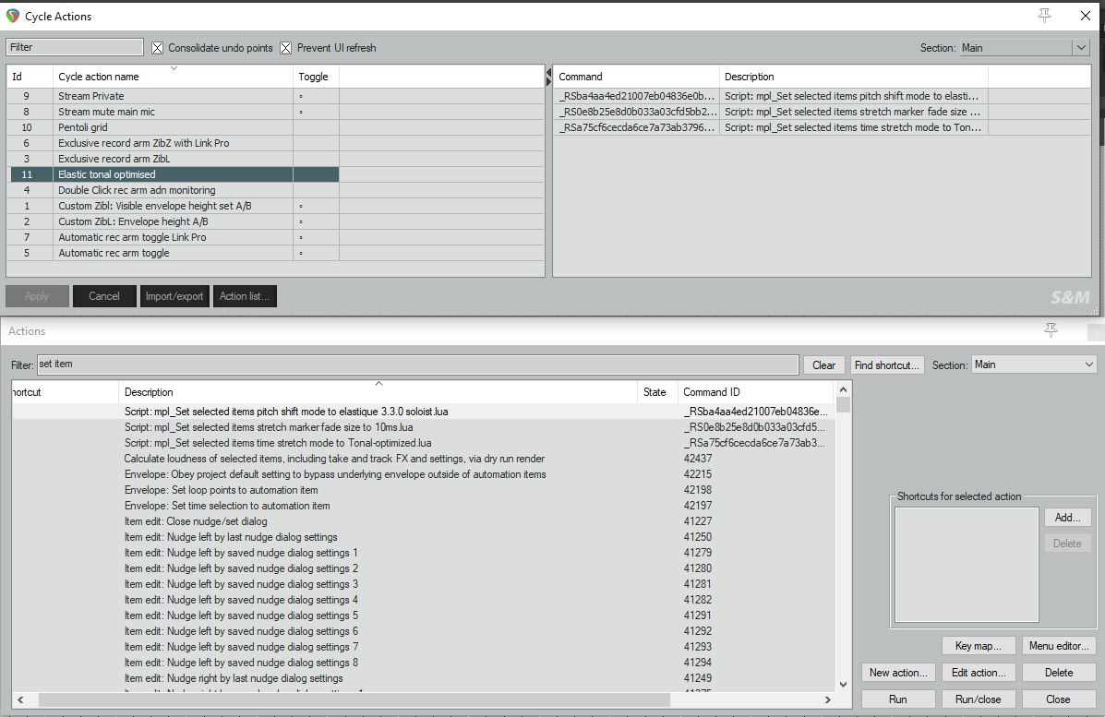This screenshot has width=1105, height=717.
Task: Select Exclusive record arm ZibL row
Action: [174, 159]
